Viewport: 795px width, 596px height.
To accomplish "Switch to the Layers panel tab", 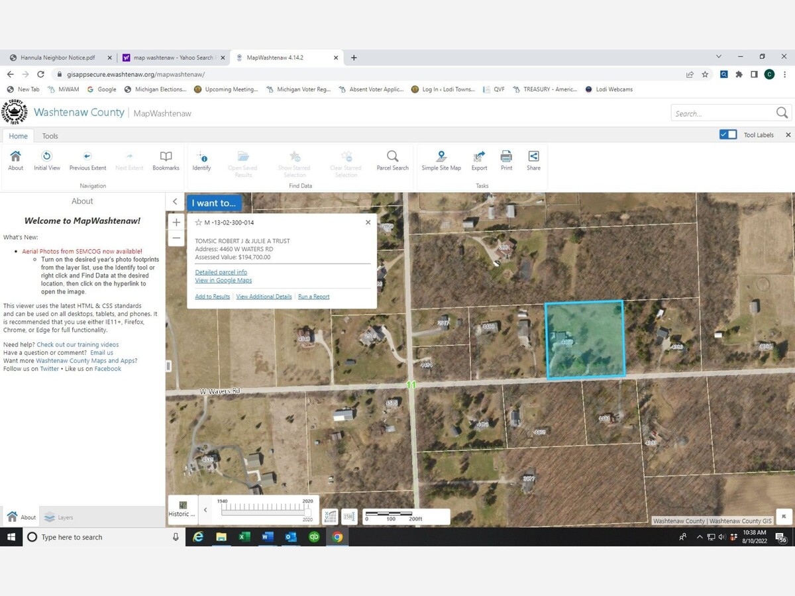I will click(x=58, y=517).
